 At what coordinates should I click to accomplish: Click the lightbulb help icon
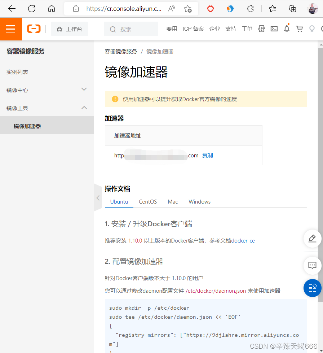tap(312, 29)
